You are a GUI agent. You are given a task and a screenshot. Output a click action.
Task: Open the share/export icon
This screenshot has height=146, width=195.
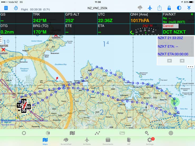159,8
